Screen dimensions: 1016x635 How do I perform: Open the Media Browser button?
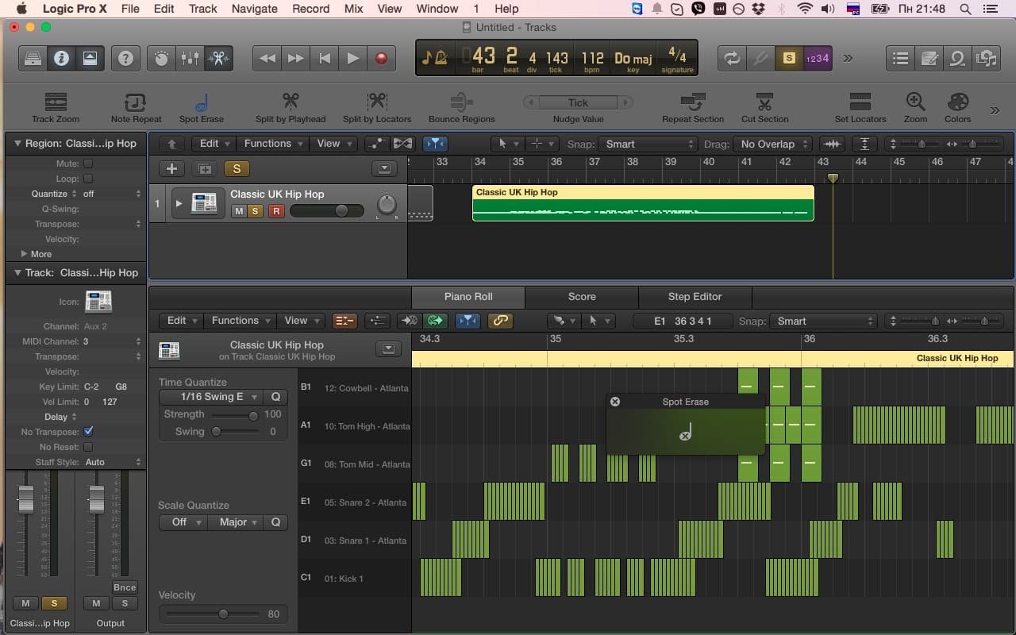click(986, 58)
